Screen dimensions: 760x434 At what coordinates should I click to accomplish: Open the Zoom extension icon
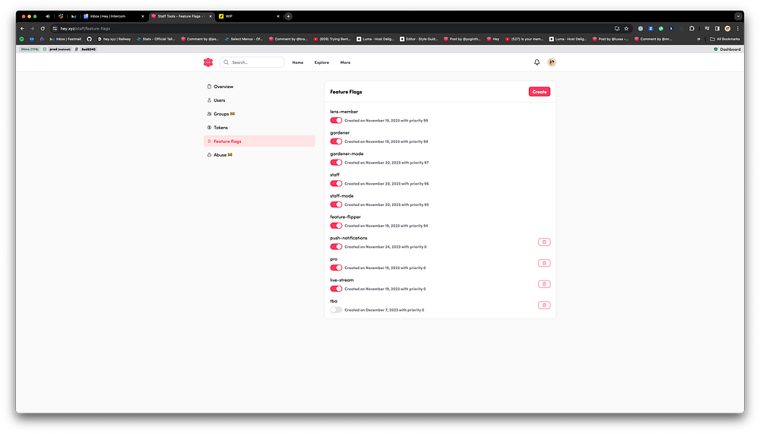pyautogui.click(x=651, y=29)
